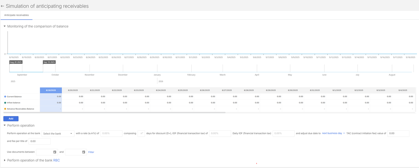
Task: Open the calendar picker for the end date
Action: pos(84,152)
